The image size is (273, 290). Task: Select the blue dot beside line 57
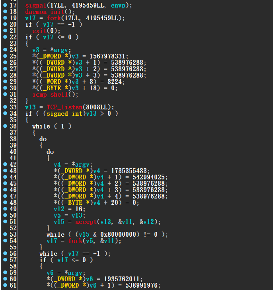pyautogui.click(x=5, y=260)
